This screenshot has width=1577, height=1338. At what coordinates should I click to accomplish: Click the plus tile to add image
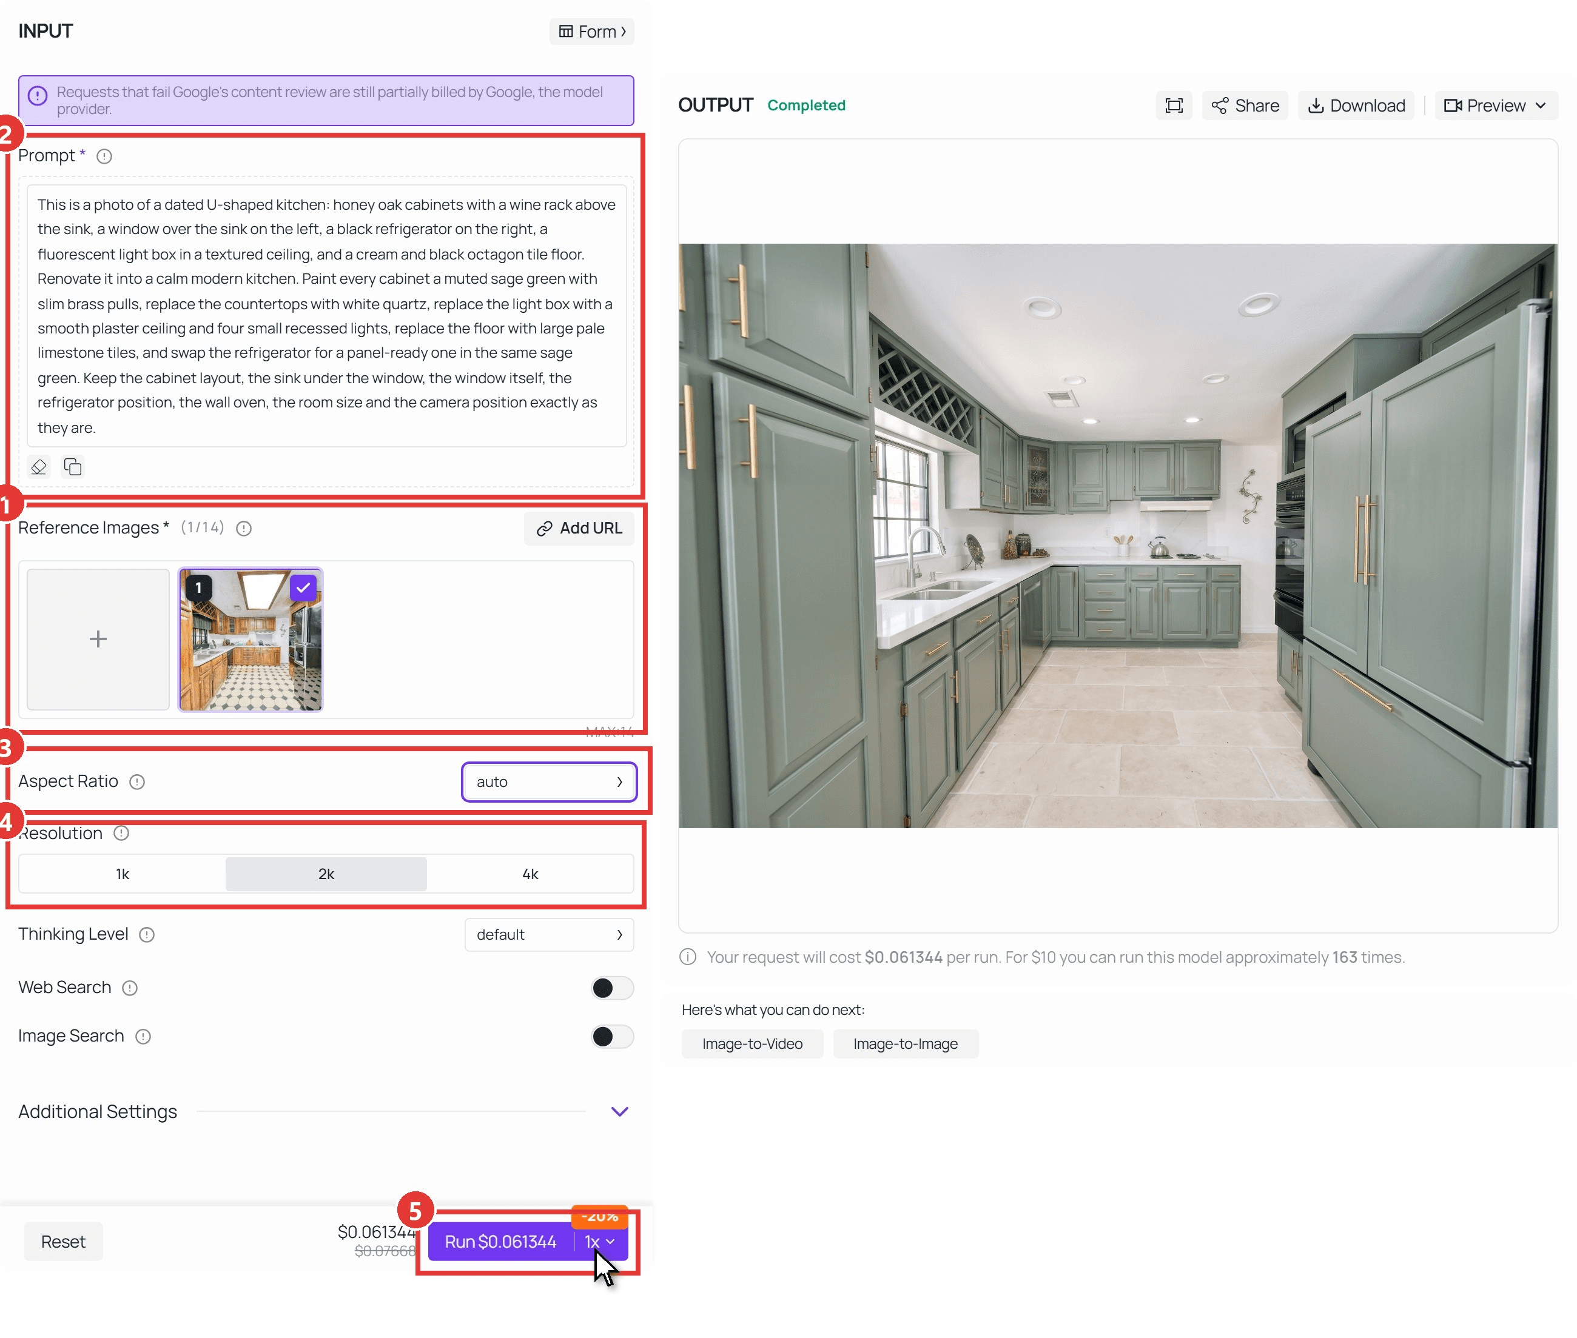[98, 640]
